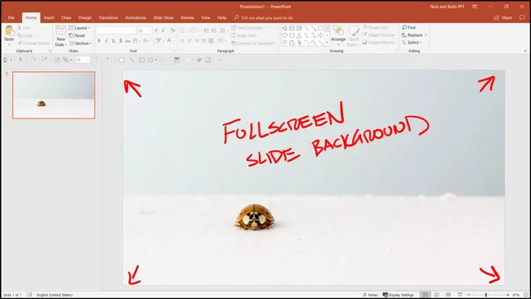
Task: Toggle Justify alignment
Action: click(203, 41)
